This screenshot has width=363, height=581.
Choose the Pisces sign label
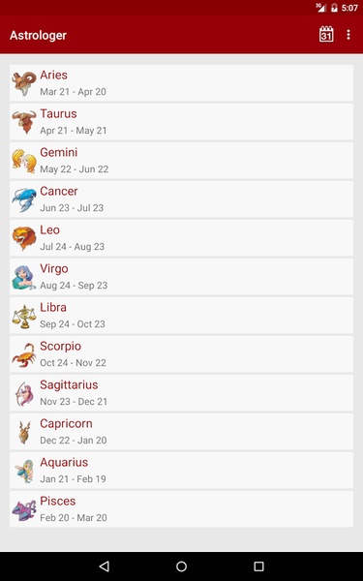click(x=58, y=501)
